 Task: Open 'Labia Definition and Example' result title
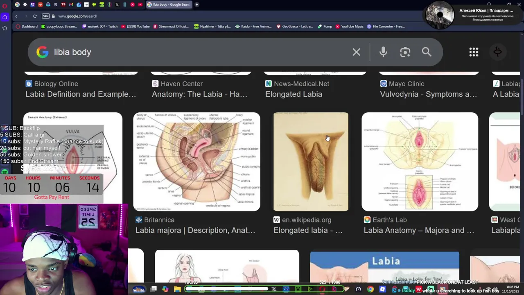(81, 94)
